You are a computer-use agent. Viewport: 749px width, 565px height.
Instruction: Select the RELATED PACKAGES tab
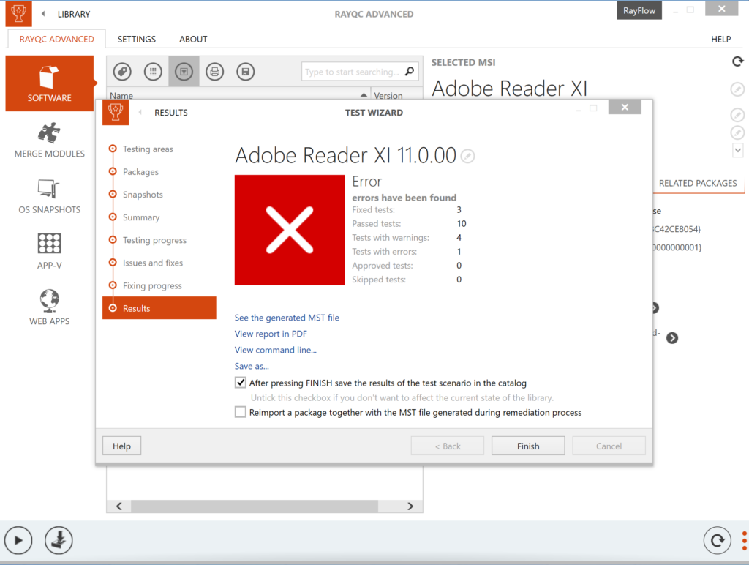(698, 183)
